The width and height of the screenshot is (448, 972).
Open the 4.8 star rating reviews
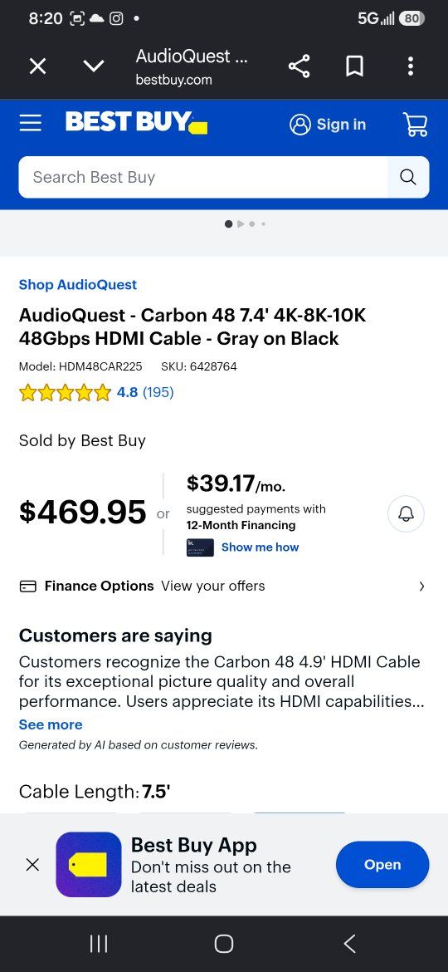pos(96,392)
